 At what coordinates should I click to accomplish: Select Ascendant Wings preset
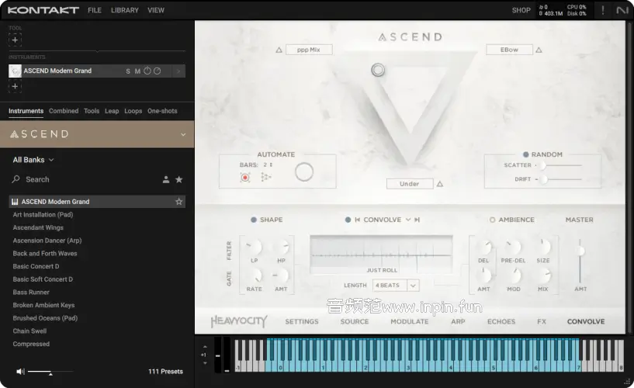[x=38, y=227]
